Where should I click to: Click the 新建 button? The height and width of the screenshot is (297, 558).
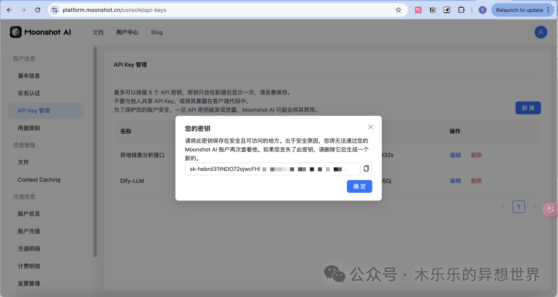click(528, 108)
